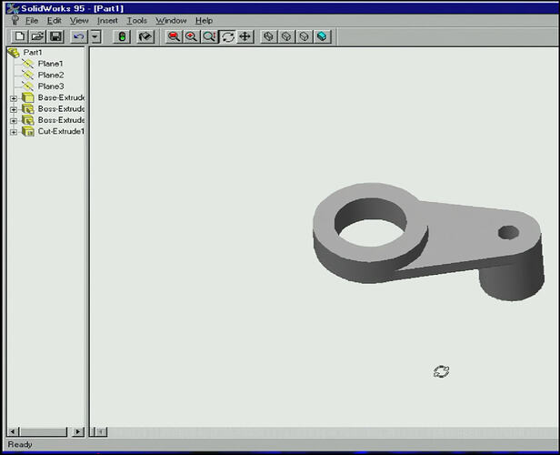The image size is (560, 455).
Task: Click the Plane1 plane icon
Action: click(28, 64)
